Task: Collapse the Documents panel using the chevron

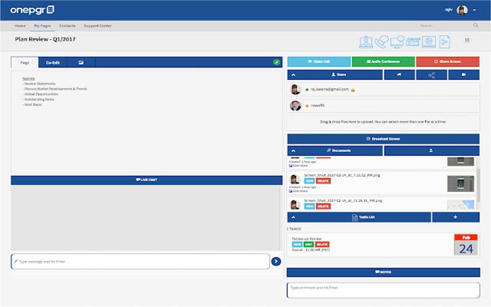Action: tap(294, 150)
